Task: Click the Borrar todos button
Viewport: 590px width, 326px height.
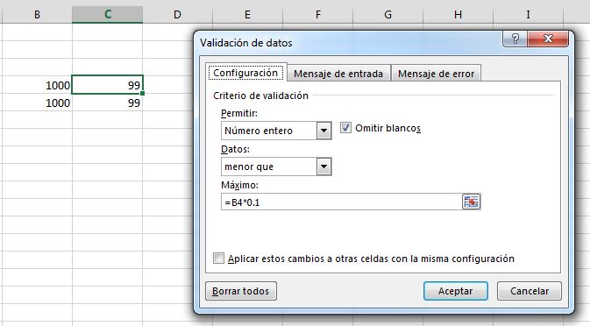Action: click(x=241, y=291)
